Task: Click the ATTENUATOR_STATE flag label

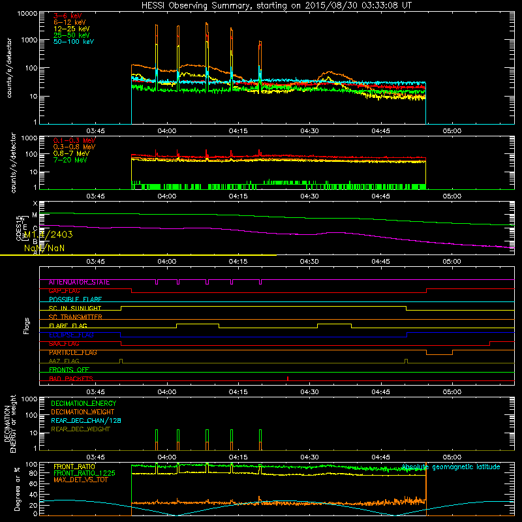Action: pos(79,283)
